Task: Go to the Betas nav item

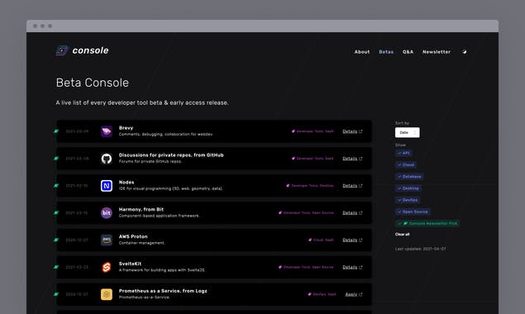Action: [x=386, y=52]
